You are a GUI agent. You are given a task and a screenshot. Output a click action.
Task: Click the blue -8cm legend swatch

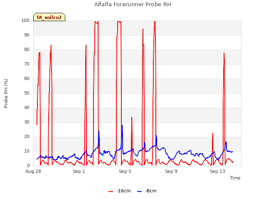(139, 192)
